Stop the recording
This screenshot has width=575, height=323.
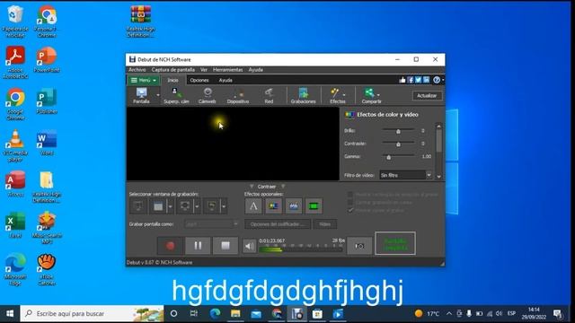226,246
